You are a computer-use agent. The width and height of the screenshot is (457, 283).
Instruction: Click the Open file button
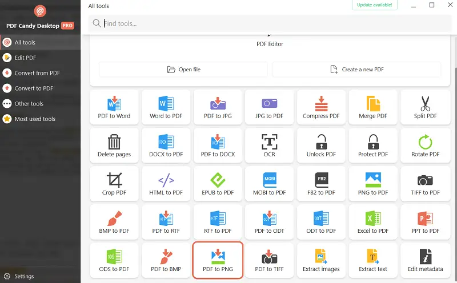183,70
